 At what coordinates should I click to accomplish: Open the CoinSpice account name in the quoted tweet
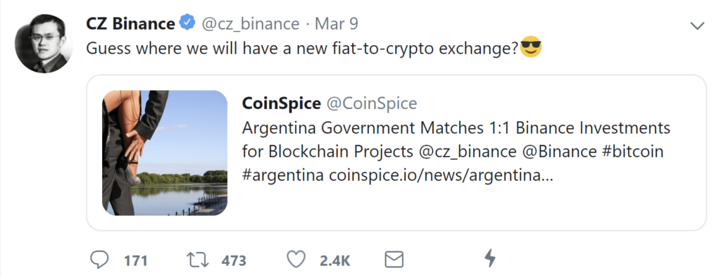click(x=282, y=104)
